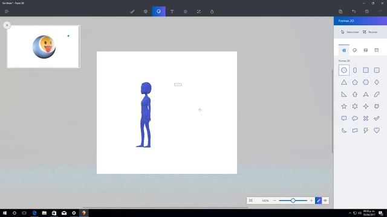Pick the checkmark shape
Image resolution: width=387 pixels, height=217 pixels.
(377, 118)
